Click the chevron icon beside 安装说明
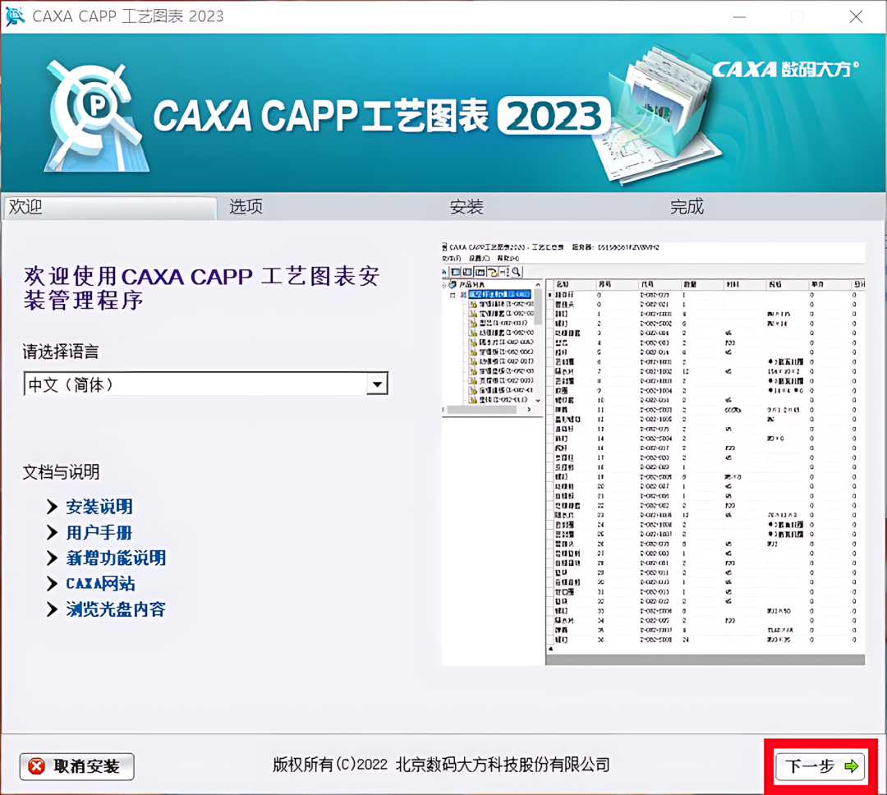The image size is (887, 795). (52, 507)
